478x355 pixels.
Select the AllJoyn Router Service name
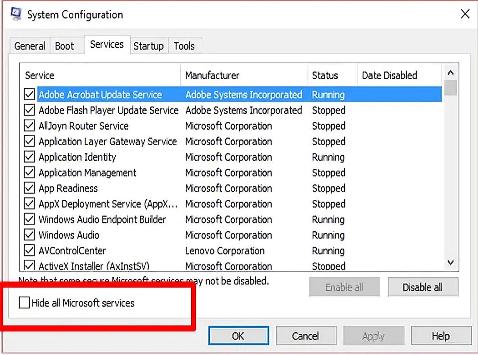coord(83,126)
